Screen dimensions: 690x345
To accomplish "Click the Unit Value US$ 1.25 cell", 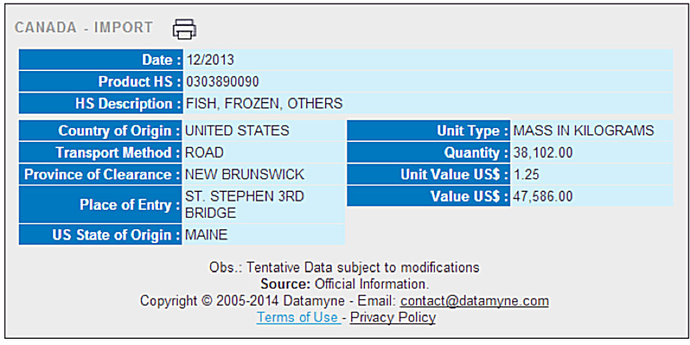I will (x=592, y=174).
